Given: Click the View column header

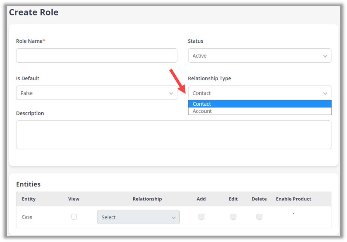Looking at the screenshot, I should click(x=74, y=199).
